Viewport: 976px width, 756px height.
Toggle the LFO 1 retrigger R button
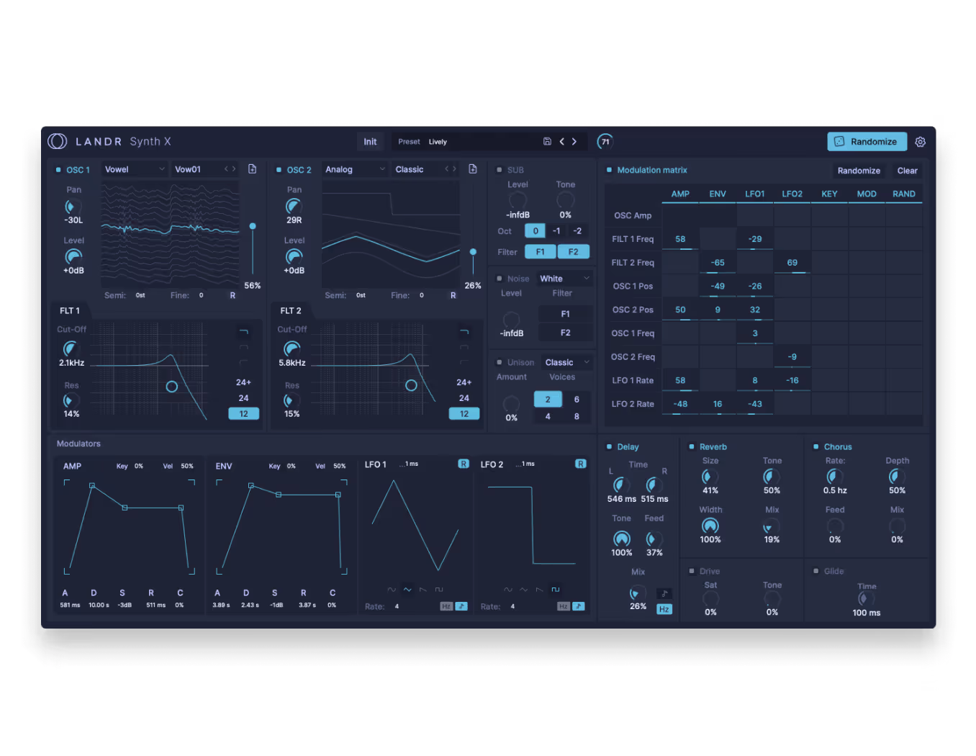click(x=464, y=464)
